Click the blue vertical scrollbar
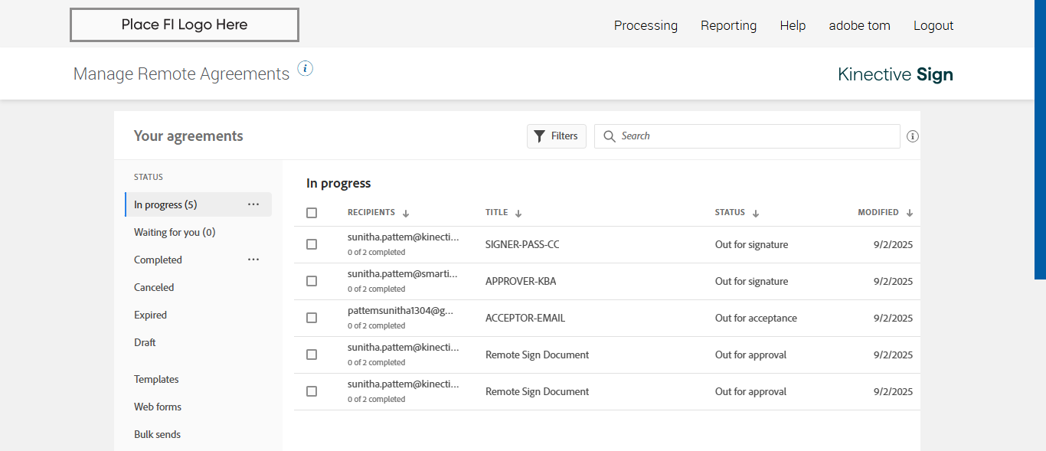Viewport: 1046px width, 451px height. (1040, 138)
